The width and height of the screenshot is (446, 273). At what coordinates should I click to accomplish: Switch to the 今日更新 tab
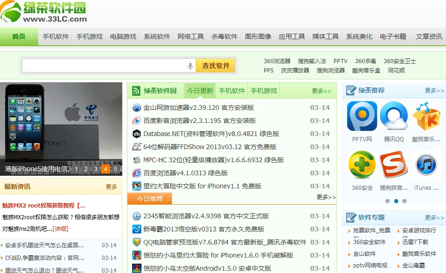pos(200,91)
